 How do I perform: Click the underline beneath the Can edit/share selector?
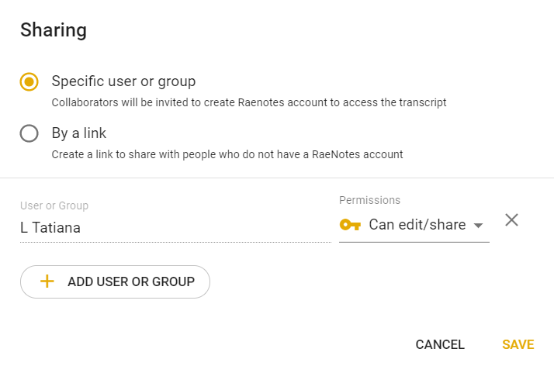414,242
